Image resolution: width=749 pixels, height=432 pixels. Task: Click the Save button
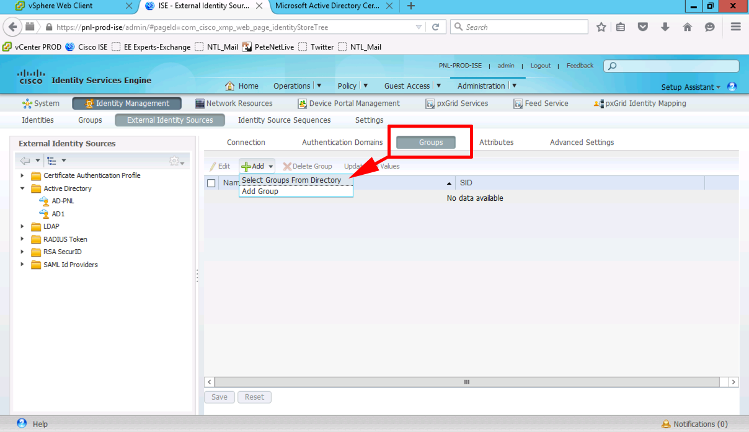pyautogui.click(x=219, y=397)
